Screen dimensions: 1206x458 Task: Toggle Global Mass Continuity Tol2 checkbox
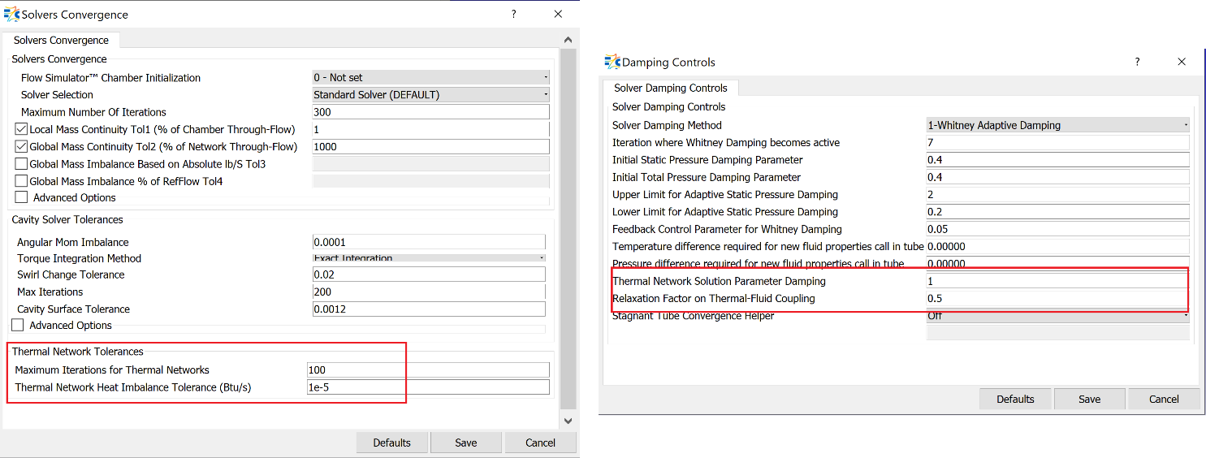coord(21,147)
